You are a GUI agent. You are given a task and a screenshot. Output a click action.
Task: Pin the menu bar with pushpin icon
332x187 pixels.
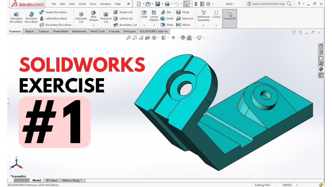tap(128, 4)
